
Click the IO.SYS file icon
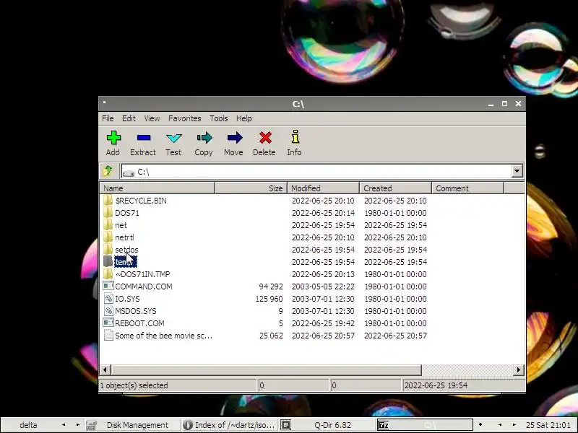click(108, 299)
